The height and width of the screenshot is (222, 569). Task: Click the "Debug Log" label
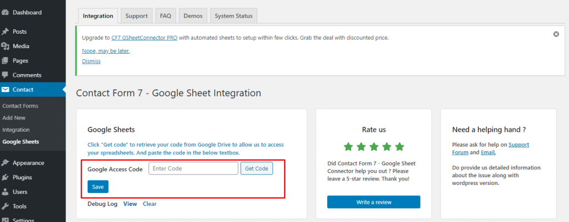pos(102,204)
